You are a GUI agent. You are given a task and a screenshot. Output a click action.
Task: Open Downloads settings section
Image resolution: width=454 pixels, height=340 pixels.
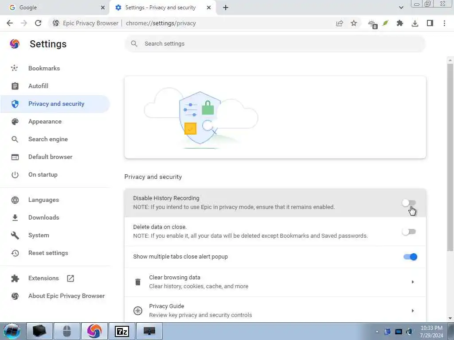(55, 217)
